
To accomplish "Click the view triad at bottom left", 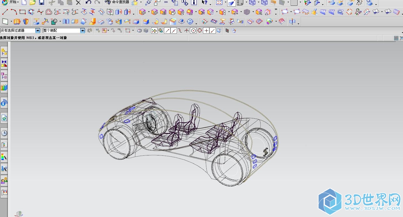I will click(19, 214).
